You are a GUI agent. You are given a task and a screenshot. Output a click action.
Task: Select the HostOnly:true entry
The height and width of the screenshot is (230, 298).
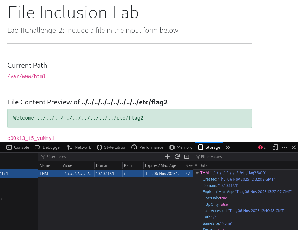(215, 198)
